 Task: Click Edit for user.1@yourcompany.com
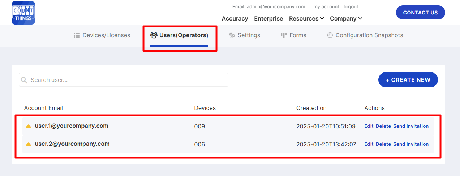369,126
